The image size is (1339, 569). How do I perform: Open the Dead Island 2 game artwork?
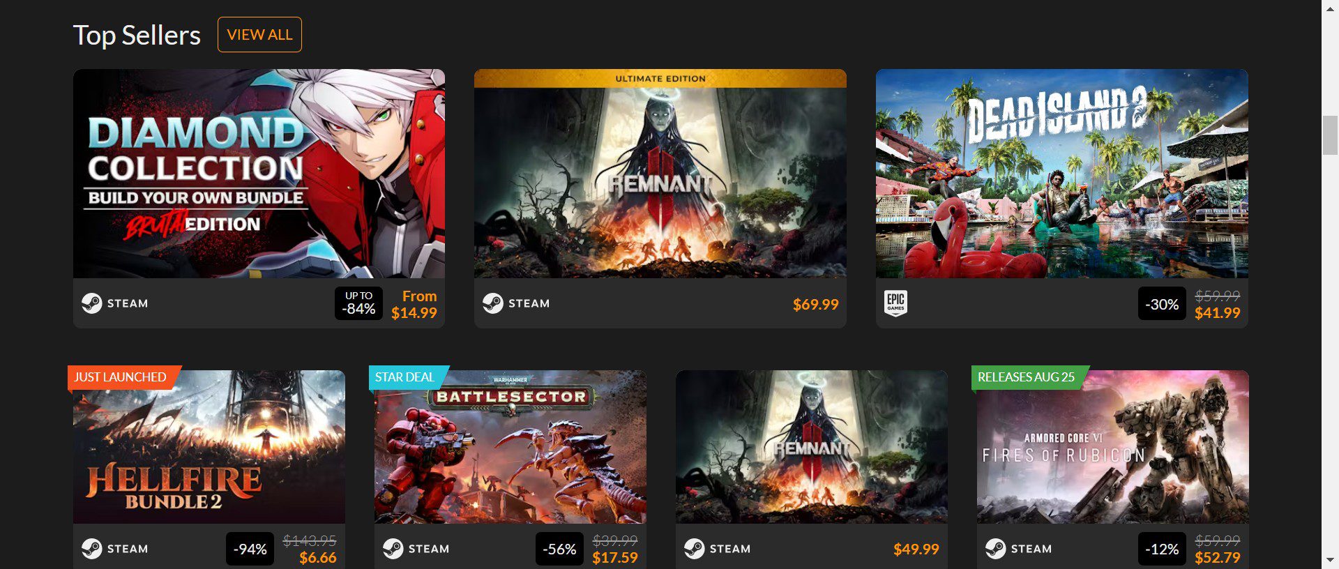pos(1061,174)
